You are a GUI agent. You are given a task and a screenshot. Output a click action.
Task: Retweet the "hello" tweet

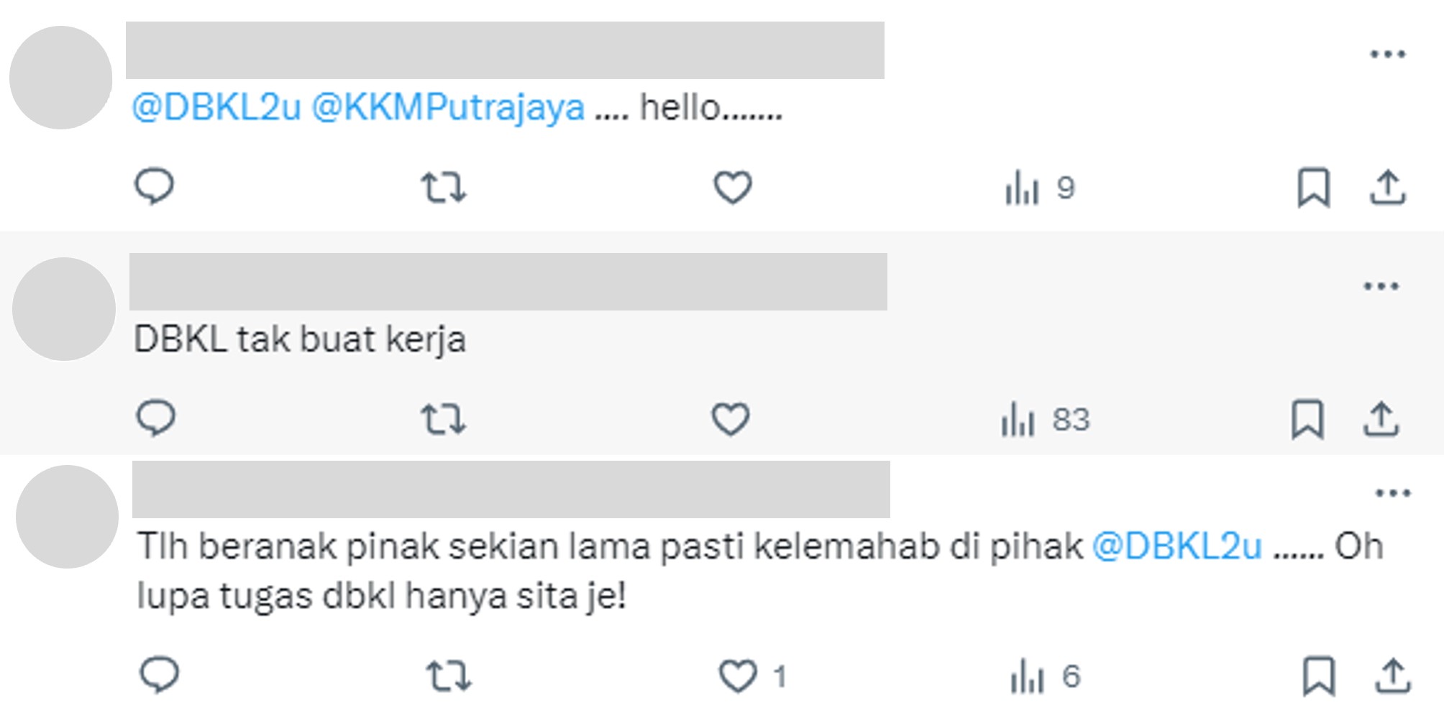pyautogui.click(x=443, y=188)
